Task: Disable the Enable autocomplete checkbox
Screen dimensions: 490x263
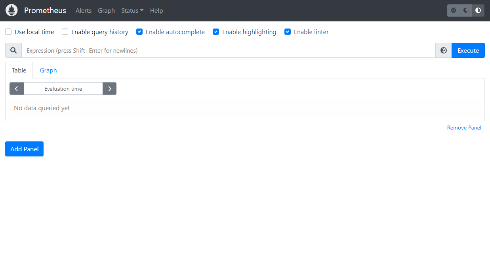Action: [x=139, y=32]
